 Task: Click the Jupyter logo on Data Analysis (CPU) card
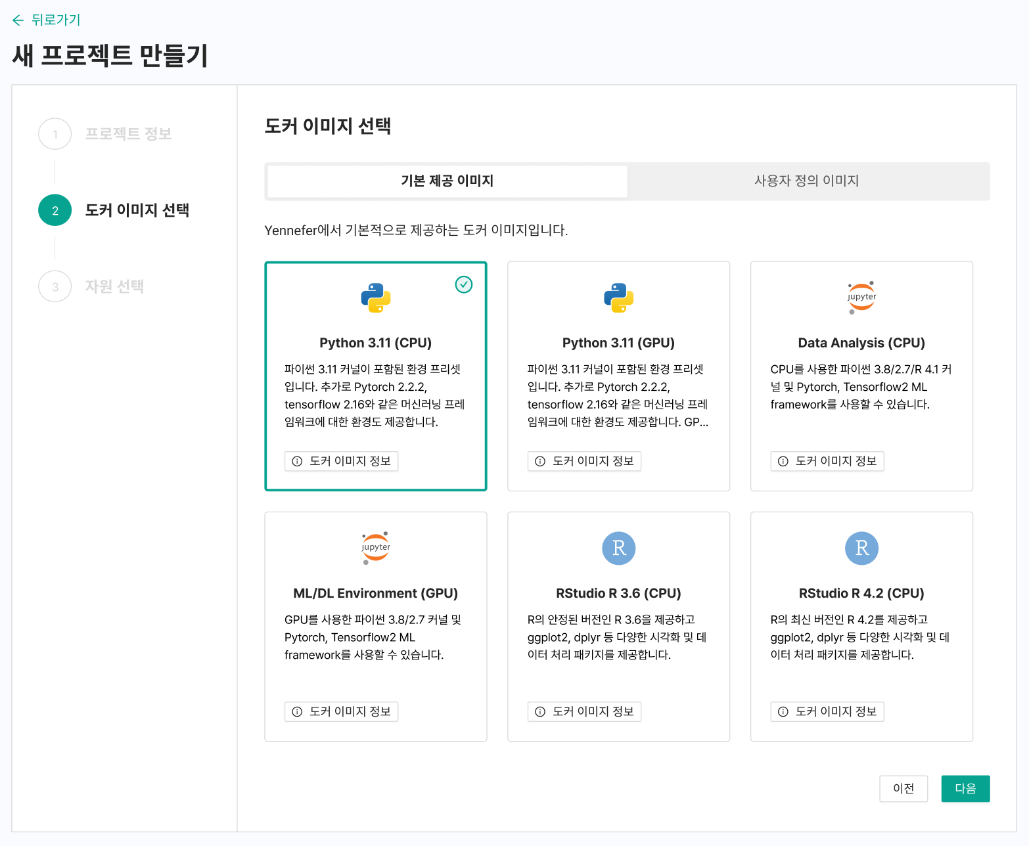[861, 298]
